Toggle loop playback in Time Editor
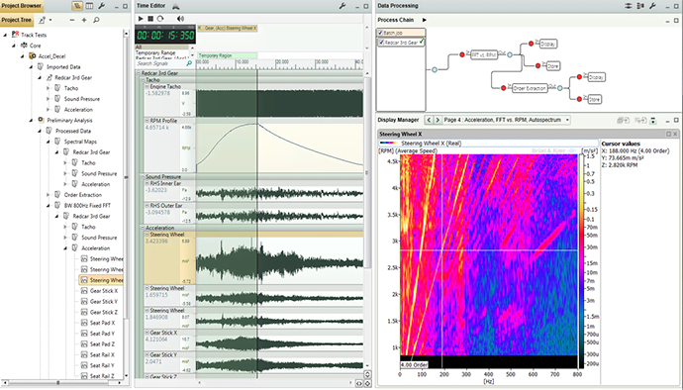This screenshot has width=683, height=390. pyautogui.click(x=160, y=19)
